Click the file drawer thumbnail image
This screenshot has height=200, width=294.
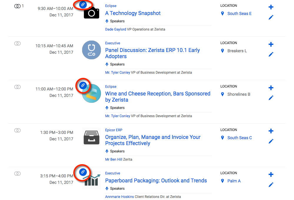[x=92, y=137]
